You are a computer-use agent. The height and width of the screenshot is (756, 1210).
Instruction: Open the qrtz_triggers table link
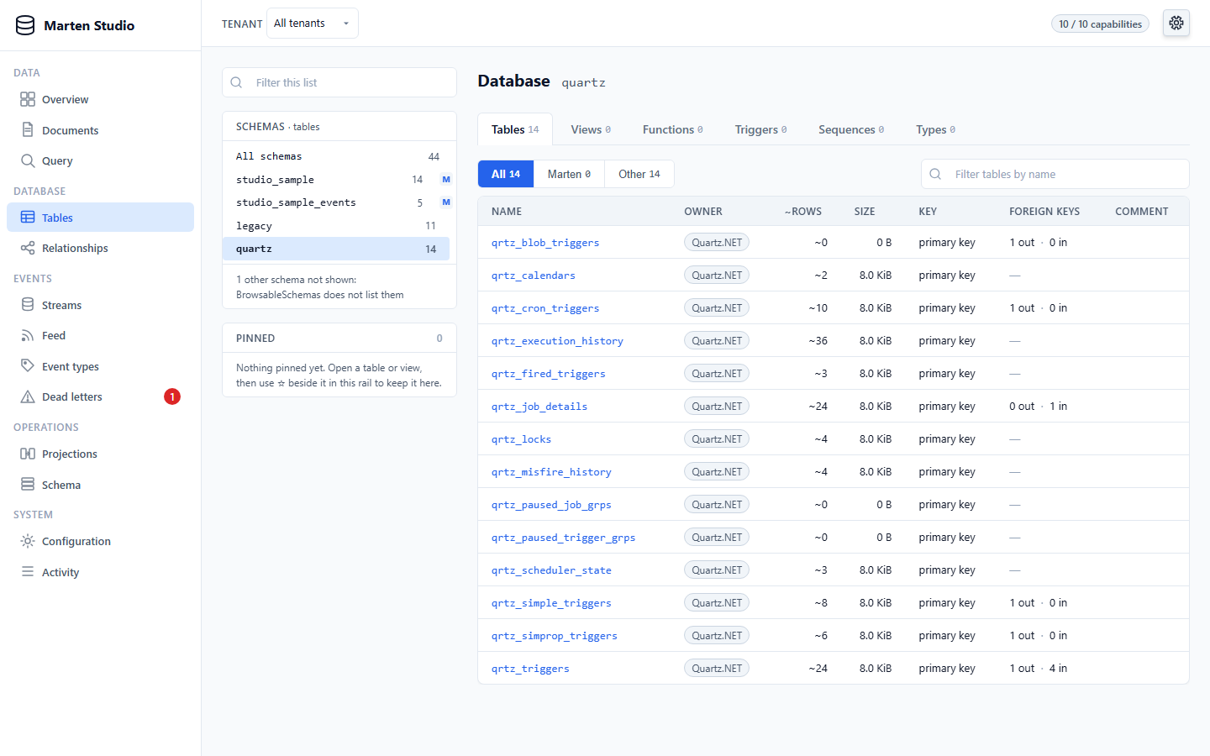click(x=530, y=669)
